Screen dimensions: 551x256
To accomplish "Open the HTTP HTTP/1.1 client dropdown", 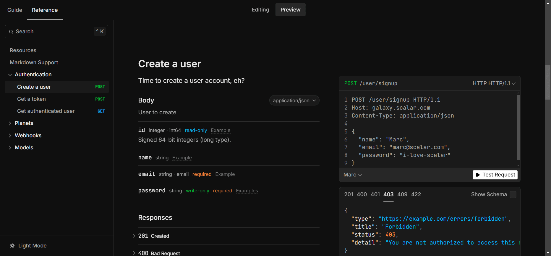I will click(494, 83).
